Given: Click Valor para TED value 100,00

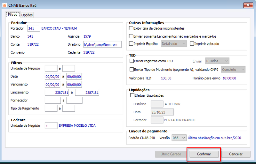Looking at the screenshot, I should pyautogui.click(x=166, y=78).
